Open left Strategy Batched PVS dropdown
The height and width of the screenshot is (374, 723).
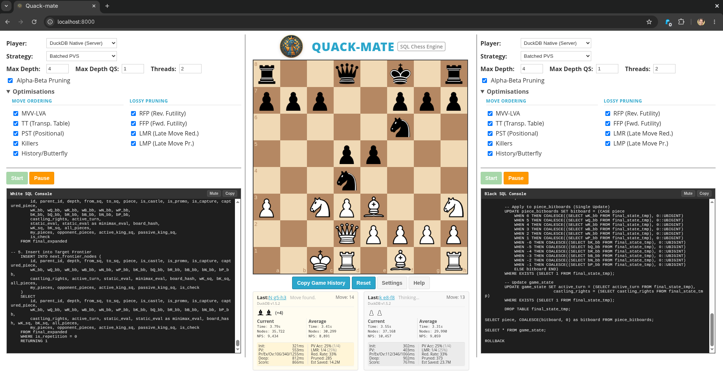(82, 56)
